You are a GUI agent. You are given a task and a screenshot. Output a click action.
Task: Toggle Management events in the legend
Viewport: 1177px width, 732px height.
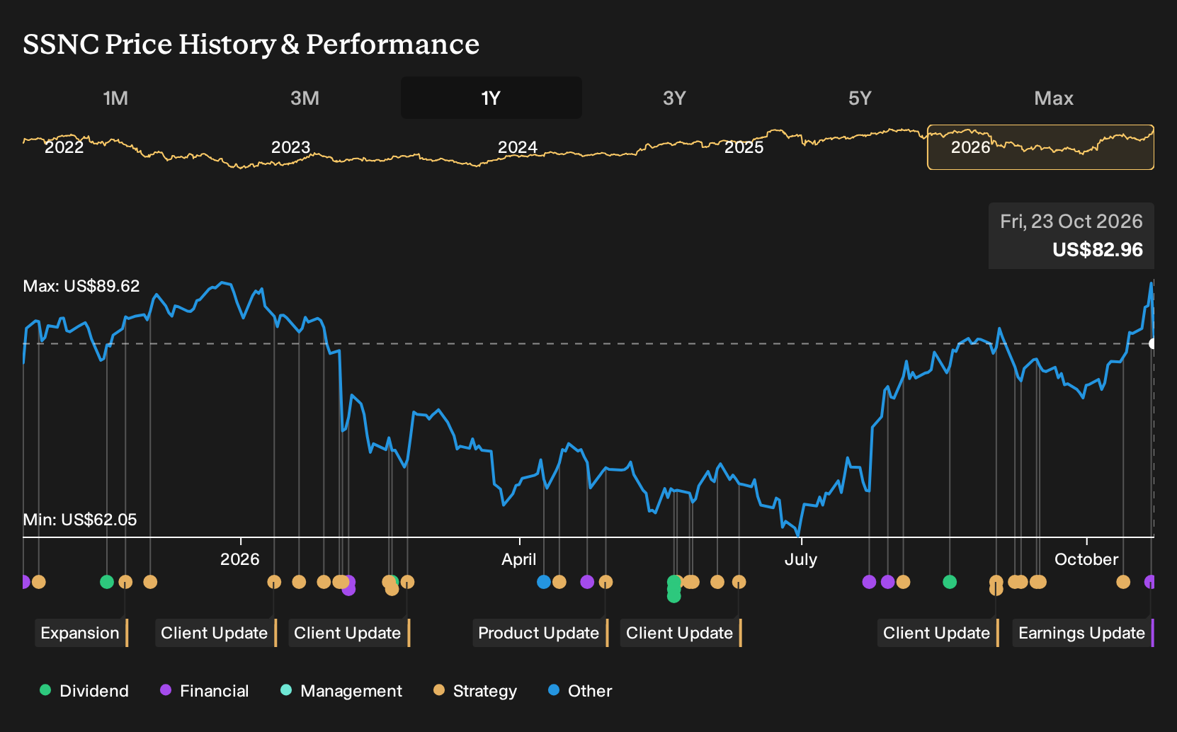click(341, 691)
